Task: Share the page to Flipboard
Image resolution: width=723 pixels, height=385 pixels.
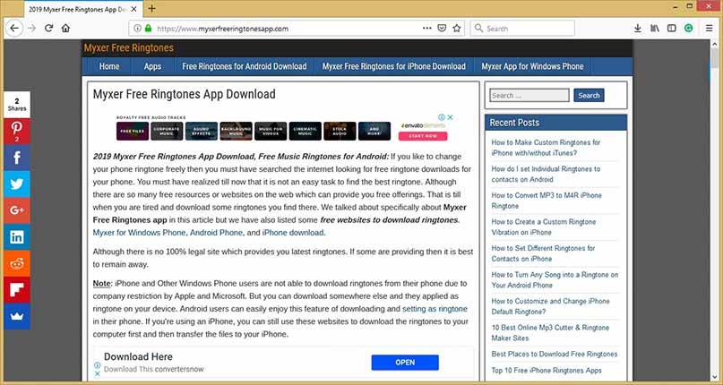Action: 16,289
